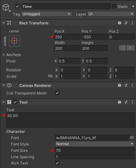Open the Layer dropdown showing UI
The width and height of the screenshot is (136, 168).
(x=111, y=14)
